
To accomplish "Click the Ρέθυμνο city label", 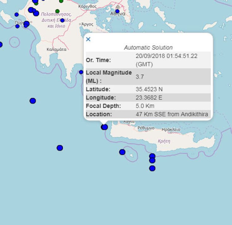I will point(146,128).
